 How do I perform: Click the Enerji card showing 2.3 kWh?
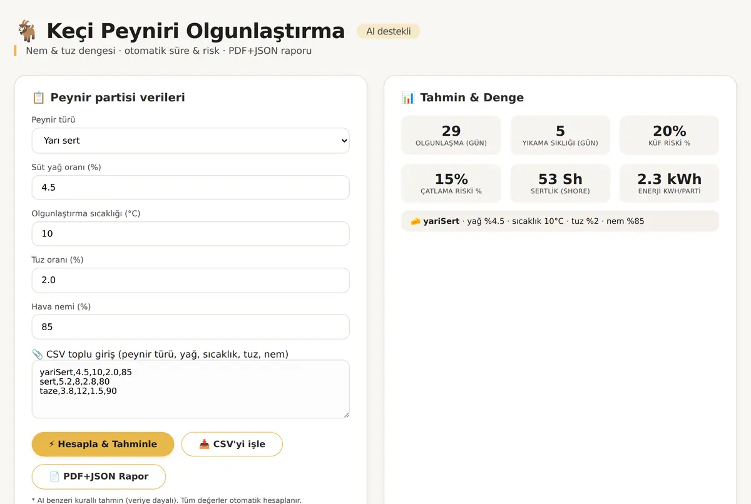(670, 184)
